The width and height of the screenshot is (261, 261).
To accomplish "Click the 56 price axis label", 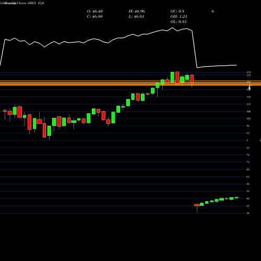I will pyautogui.click(x=248, y=184).
